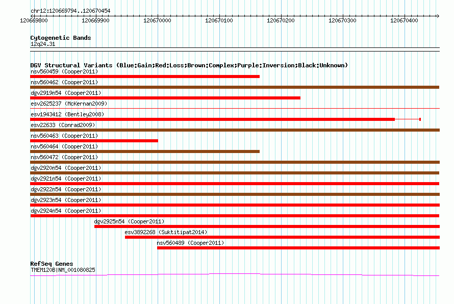Viewport: 454px width, 304px height.
Task: Click ruler position 120670300
Action: pyautogui.click(x=342, y=20)
